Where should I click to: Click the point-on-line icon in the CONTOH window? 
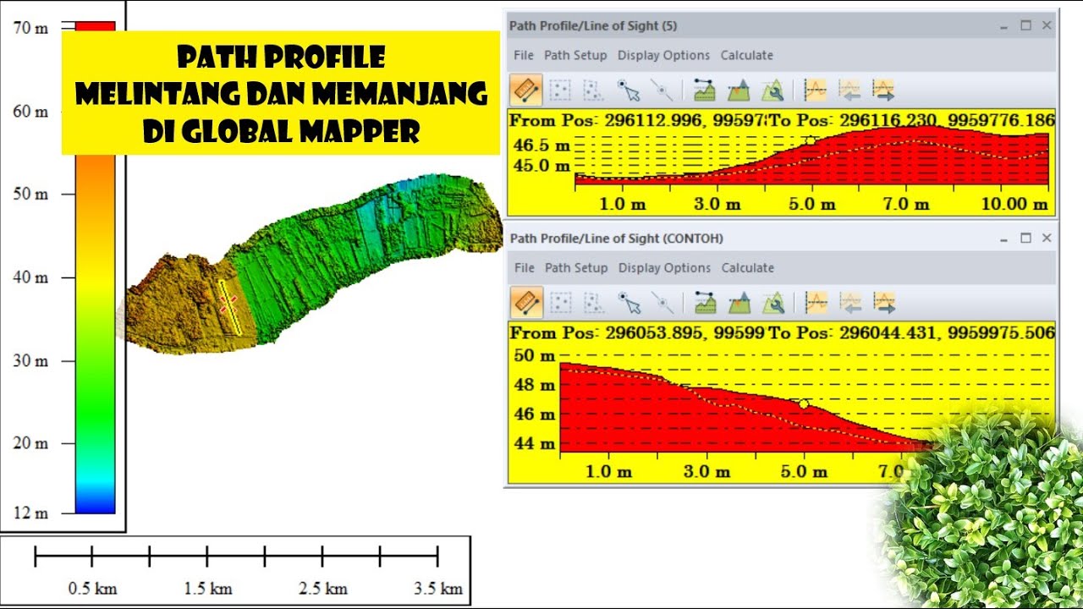click(662, 303)
